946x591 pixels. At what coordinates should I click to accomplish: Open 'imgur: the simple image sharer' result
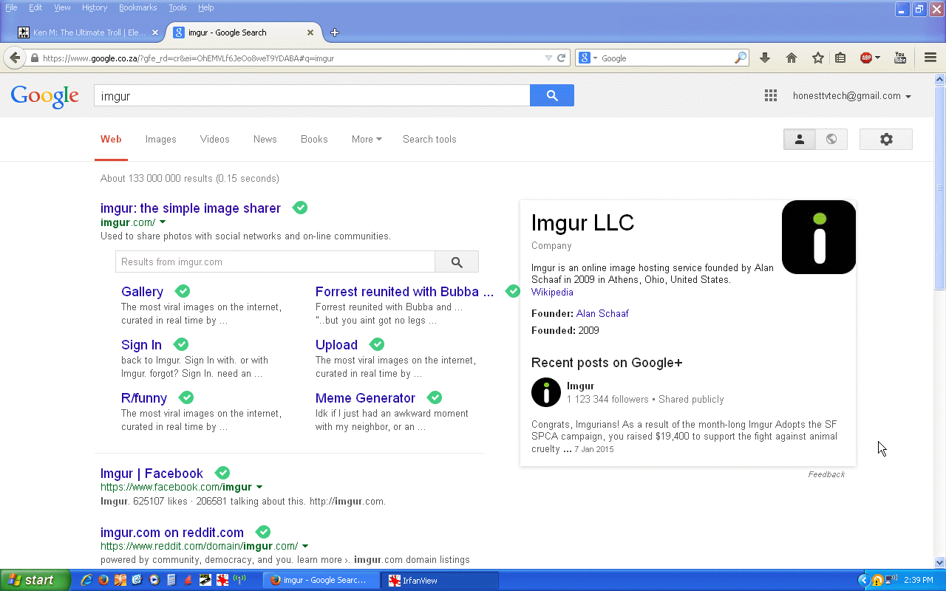point(191,208)
